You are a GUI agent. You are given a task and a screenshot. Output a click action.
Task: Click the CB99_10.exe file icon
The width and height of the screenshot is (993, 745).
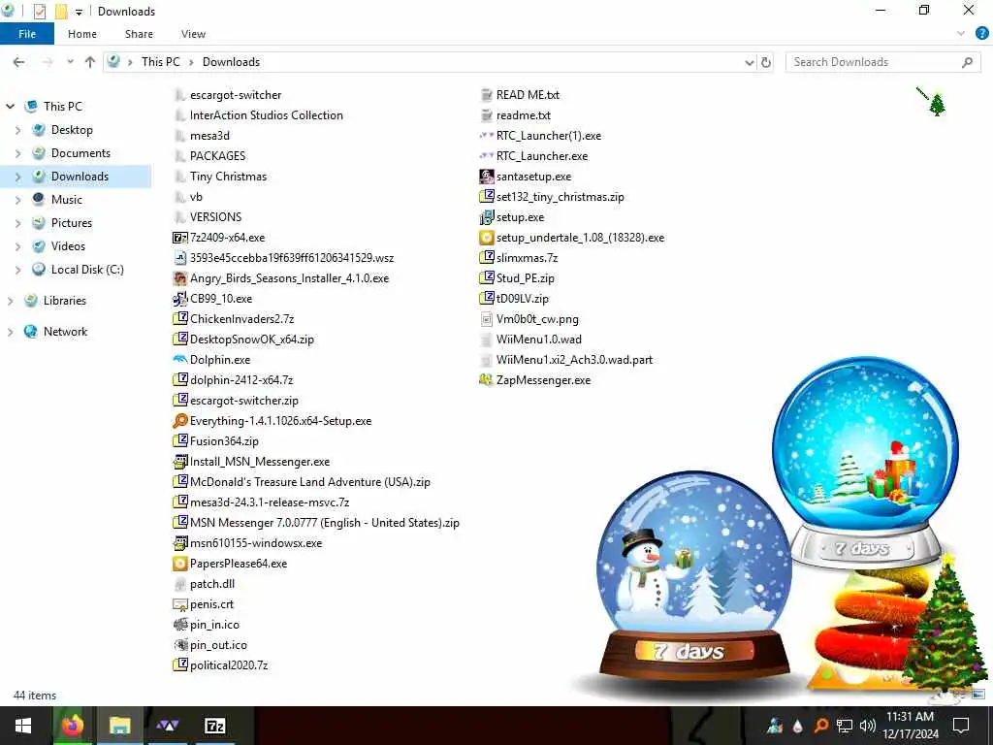pyautogui.click(x=180, y=299)
